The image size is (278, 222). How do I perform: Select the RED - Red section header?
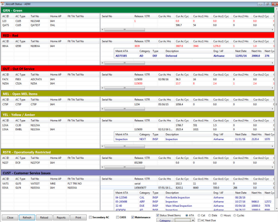point(137,35)
